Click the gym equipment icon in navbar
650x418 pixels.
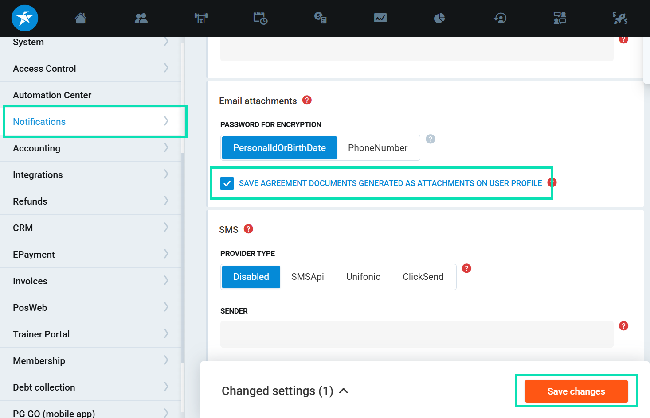201,18
